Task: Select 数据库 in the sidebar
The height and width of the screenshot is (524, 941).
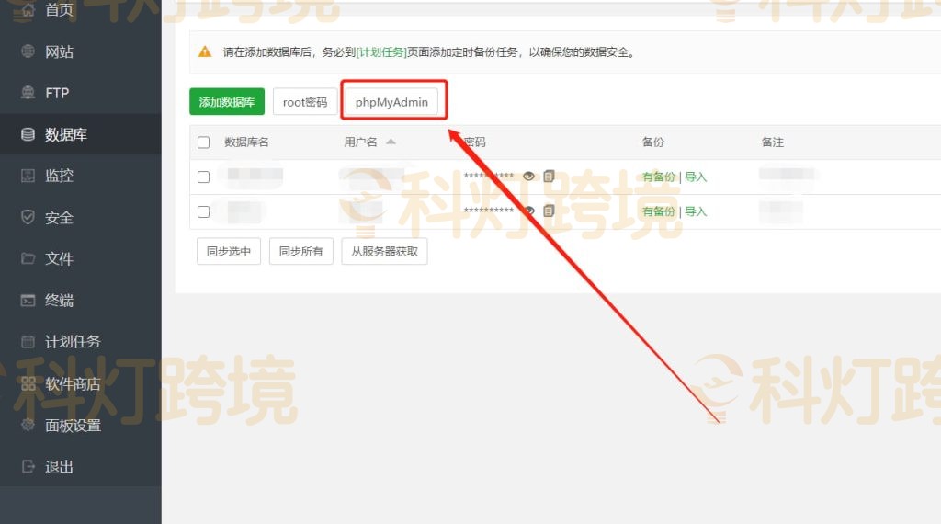Action: (x=81, y=134)
